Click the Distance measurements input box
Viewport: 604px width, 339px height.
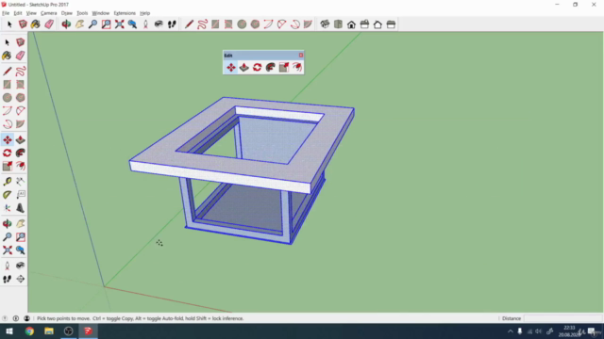(x=562, y=318)
